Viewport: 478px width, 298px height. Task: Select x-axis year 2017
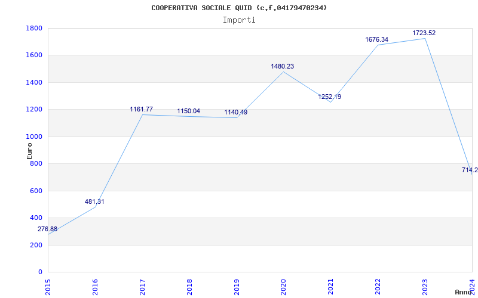click(142, 287)
